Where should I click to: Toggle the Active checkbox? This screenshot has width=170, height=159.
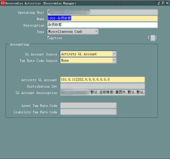49,38
